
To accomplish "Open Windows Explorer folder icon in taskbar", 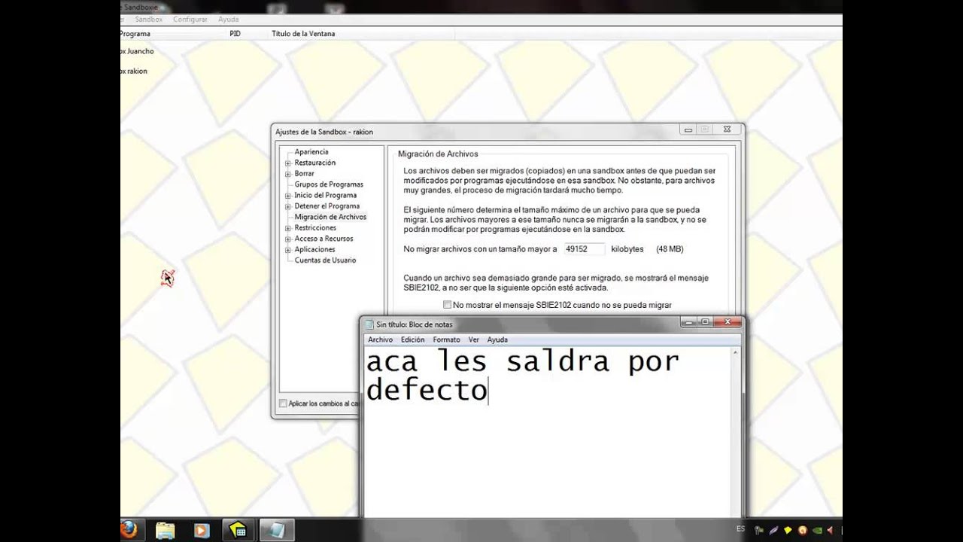I will tap(166, 530).
